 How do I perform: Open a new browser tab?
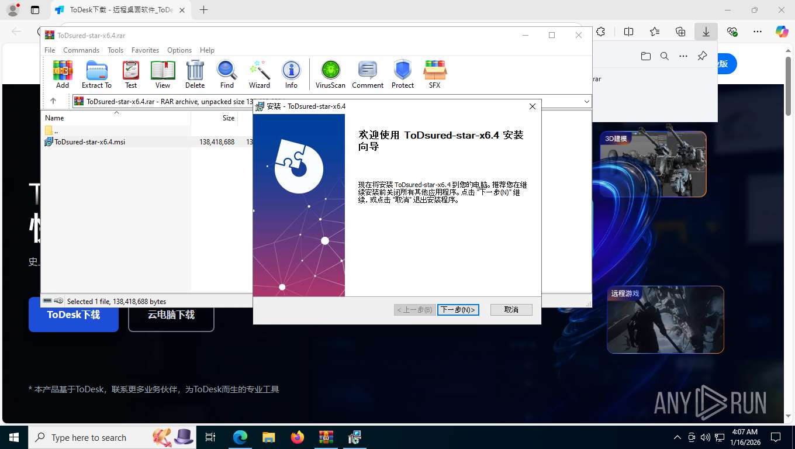[203, 10]
